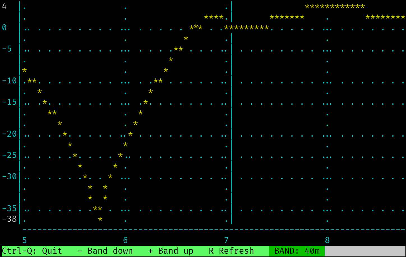Image resolution: width=406 pixels, height=257 pixels.
Task: Click the lowest plot point at -38
Action: pyautogui.click(x=100, y=219)
